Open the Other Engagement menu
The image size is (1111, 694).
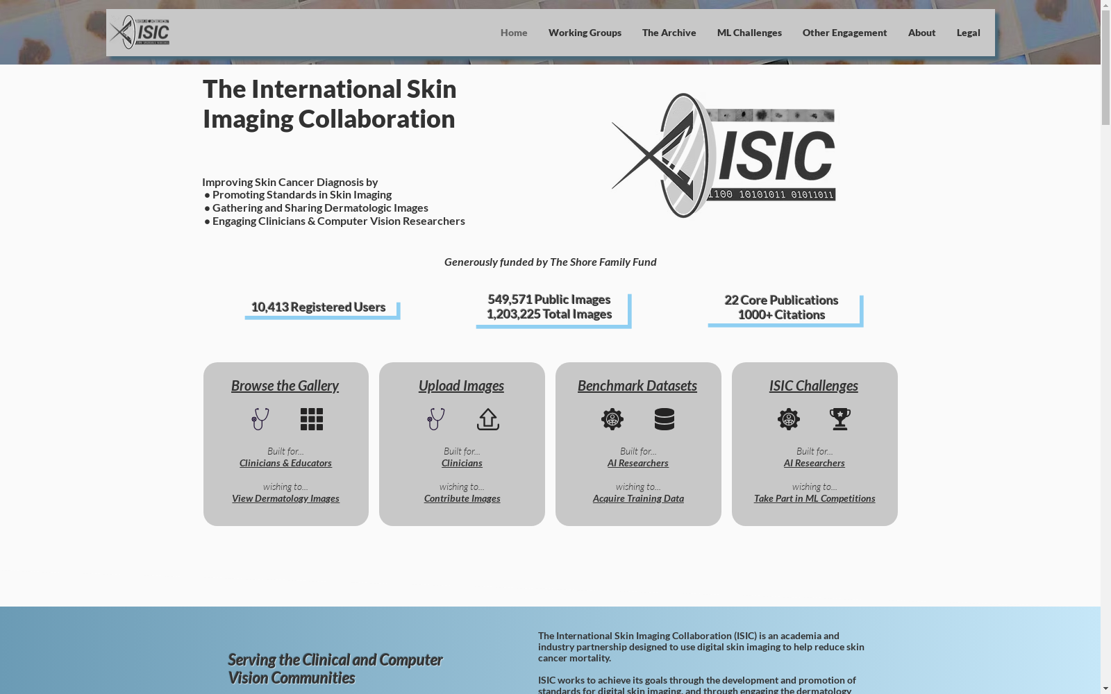[x=844, y=33]
